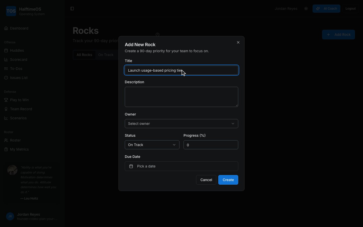The width and height of the screenshot is (363, 227).
Task: Toggle light/dark theme sun icon
Action: point(306,9)
